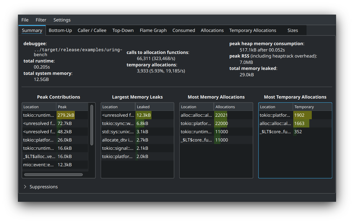The width and height of the screenshot is (354, 223).
Task: Select the 72.7kB unresolved function row
Action: [55, 123]
